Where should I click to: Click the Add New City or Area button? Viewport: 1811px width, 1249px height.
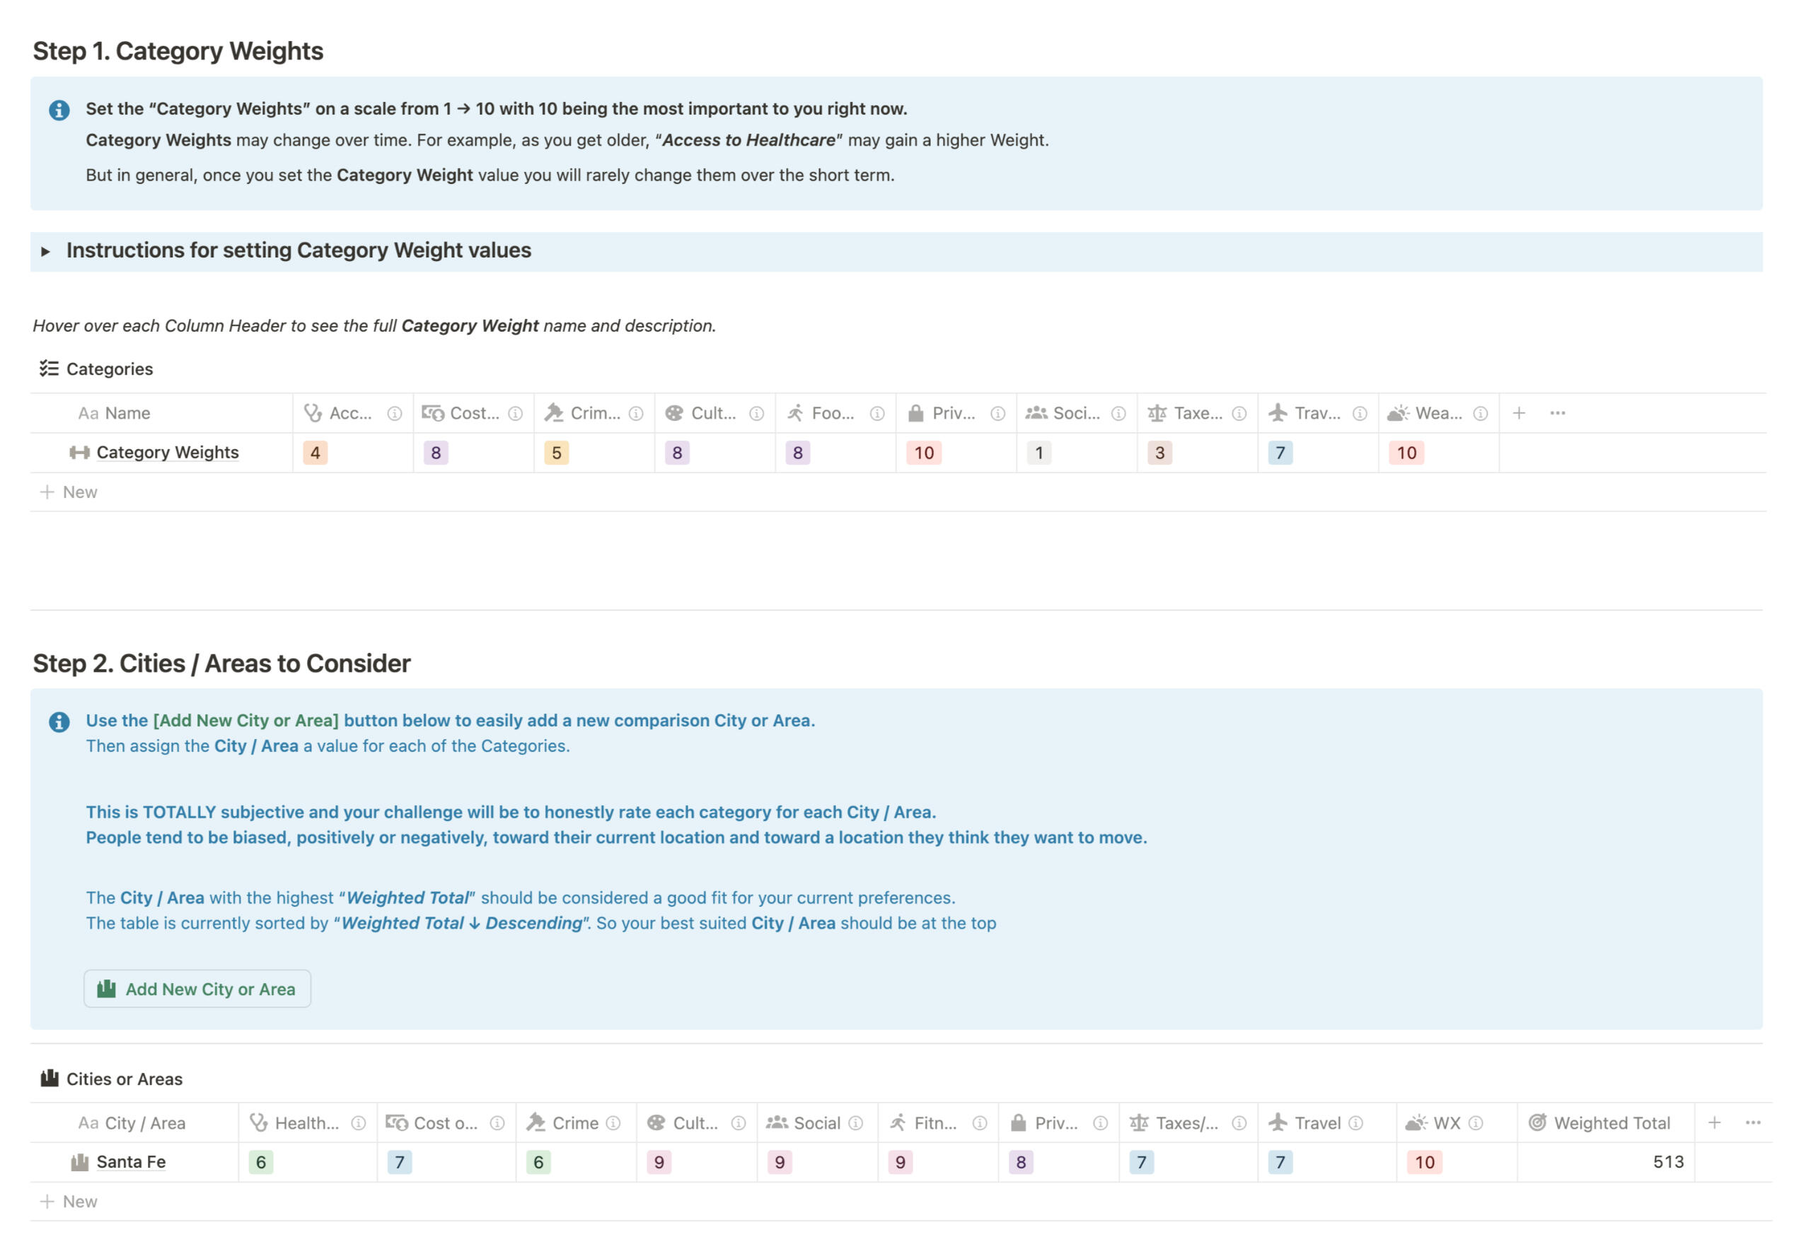(197, 989)
